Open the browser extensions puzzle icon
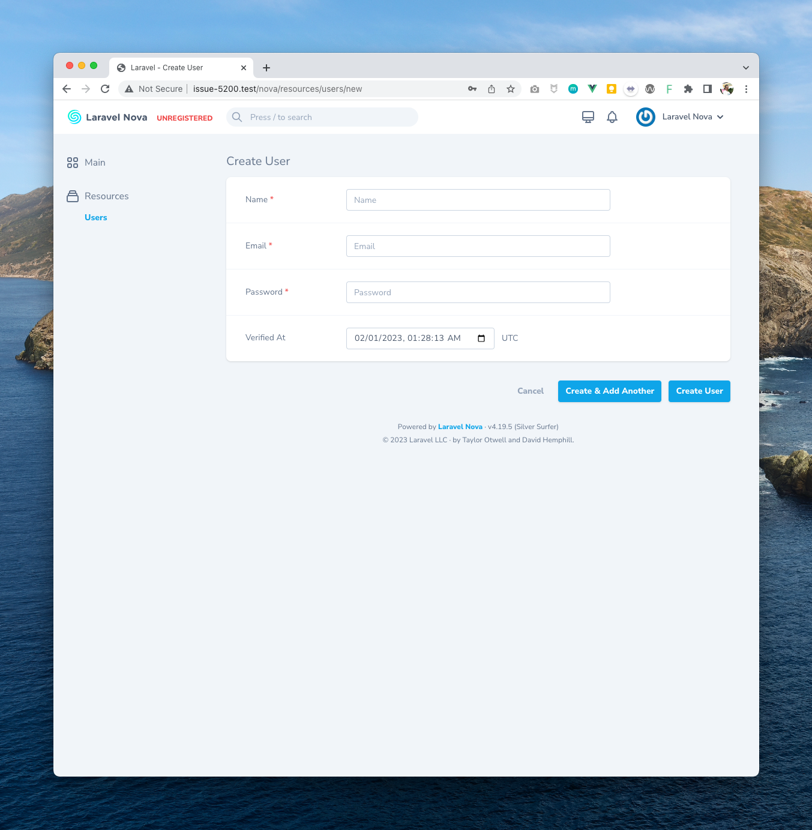Viewport: 812px width, 830px height. click(x=688, y=88)
